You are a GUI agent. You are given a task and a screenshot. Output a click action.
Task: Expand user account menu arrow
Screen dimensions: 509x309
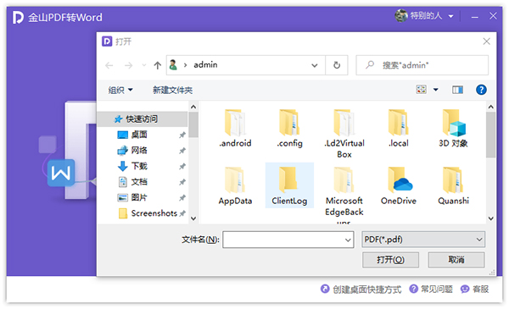tap(451, 16)
